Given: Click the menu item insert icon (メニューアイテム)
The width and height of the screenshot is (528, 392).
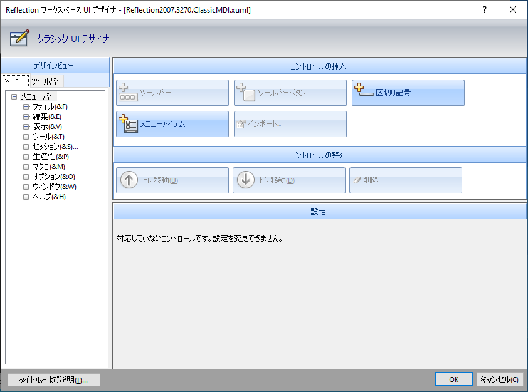Looking at the screenshot, I should pos(129,123).
